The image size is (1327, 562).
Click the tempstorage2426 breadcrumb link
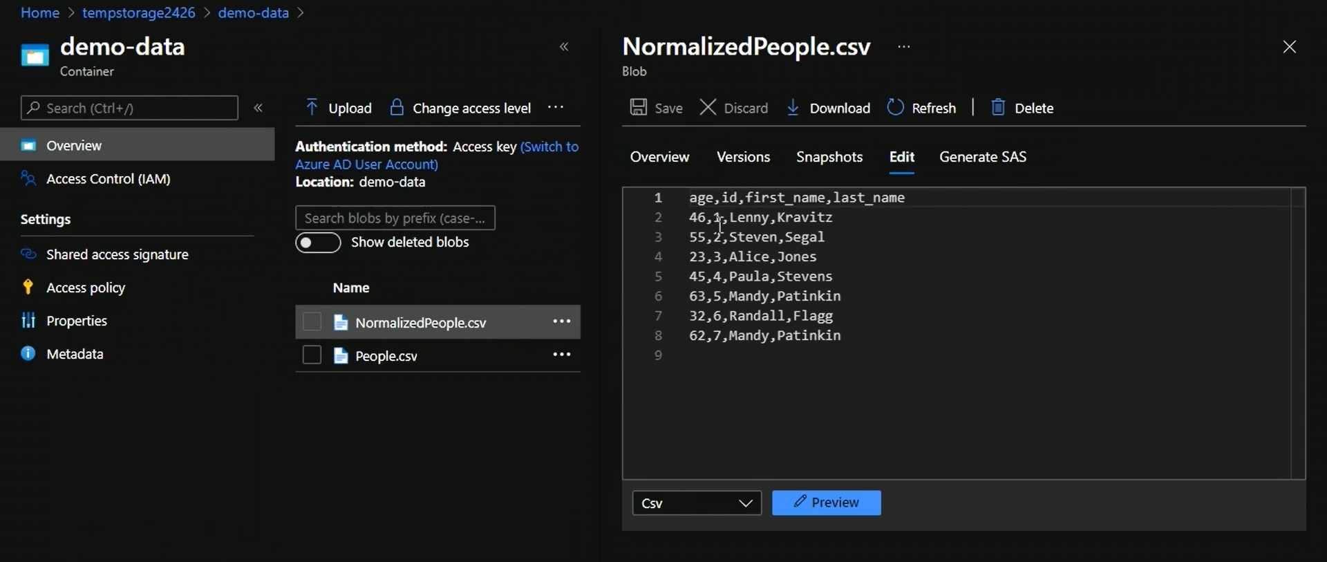[138, 12]
